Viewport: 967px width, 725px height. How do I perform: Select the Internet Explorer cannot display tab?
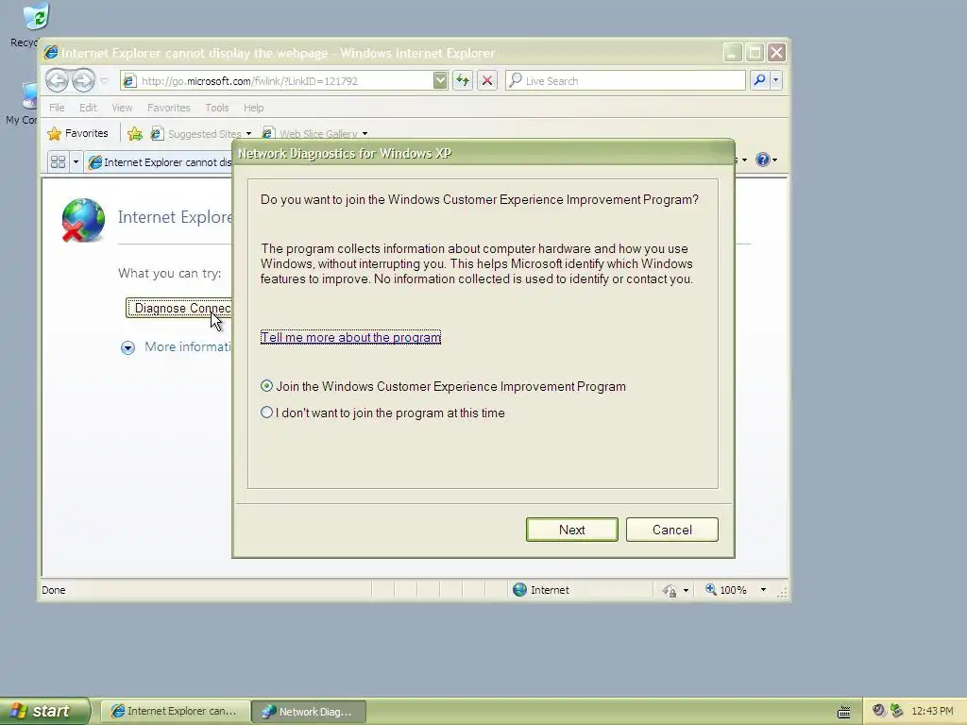coord(160,162)
